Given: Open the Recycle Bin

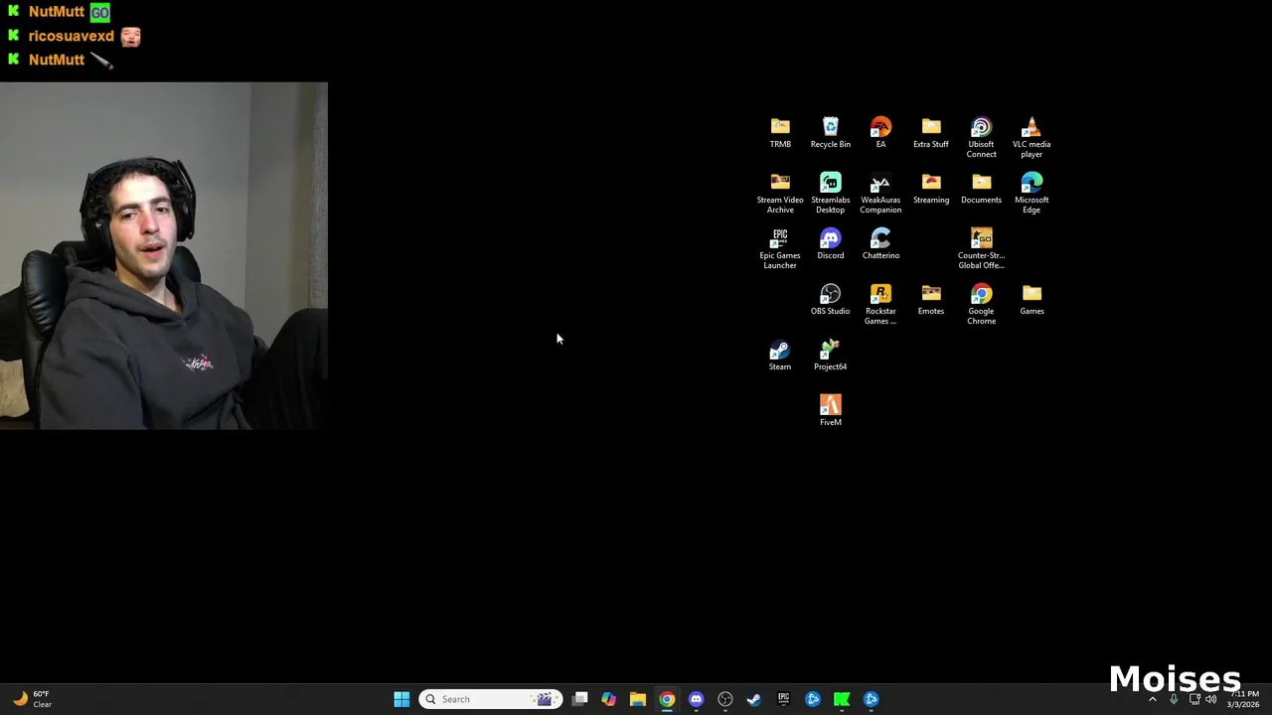Looking at the screenshot, I should 830,132.
